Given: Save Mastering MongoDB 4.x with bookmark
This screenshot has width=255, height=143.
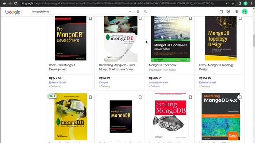Looking at the screenshot, I should pyautogui.click(x=240, y=97).
